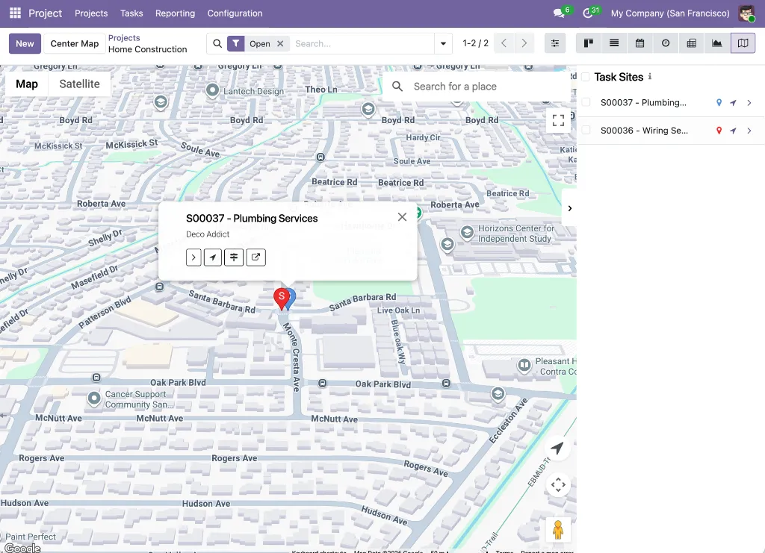Check the Task Sites select-all checkbox
765x553 pixels.
[586, 77]
